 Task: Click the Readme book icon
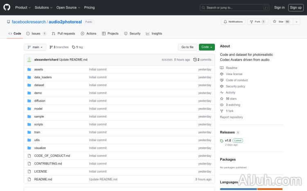pyautogui.click(x=222, y=68)
